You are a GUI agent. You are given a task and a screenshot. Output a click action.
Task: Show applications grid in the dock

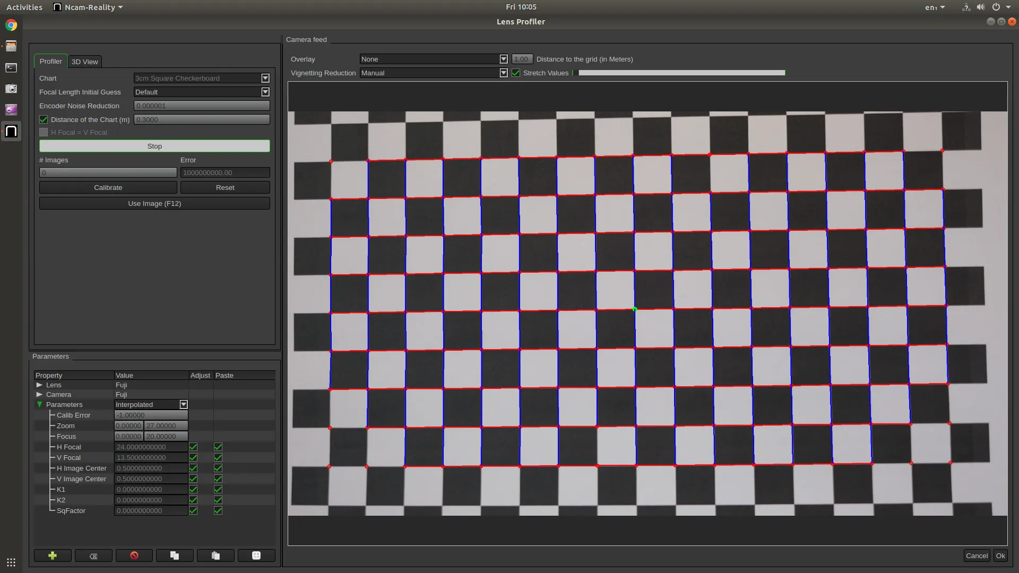click(11, 562)
